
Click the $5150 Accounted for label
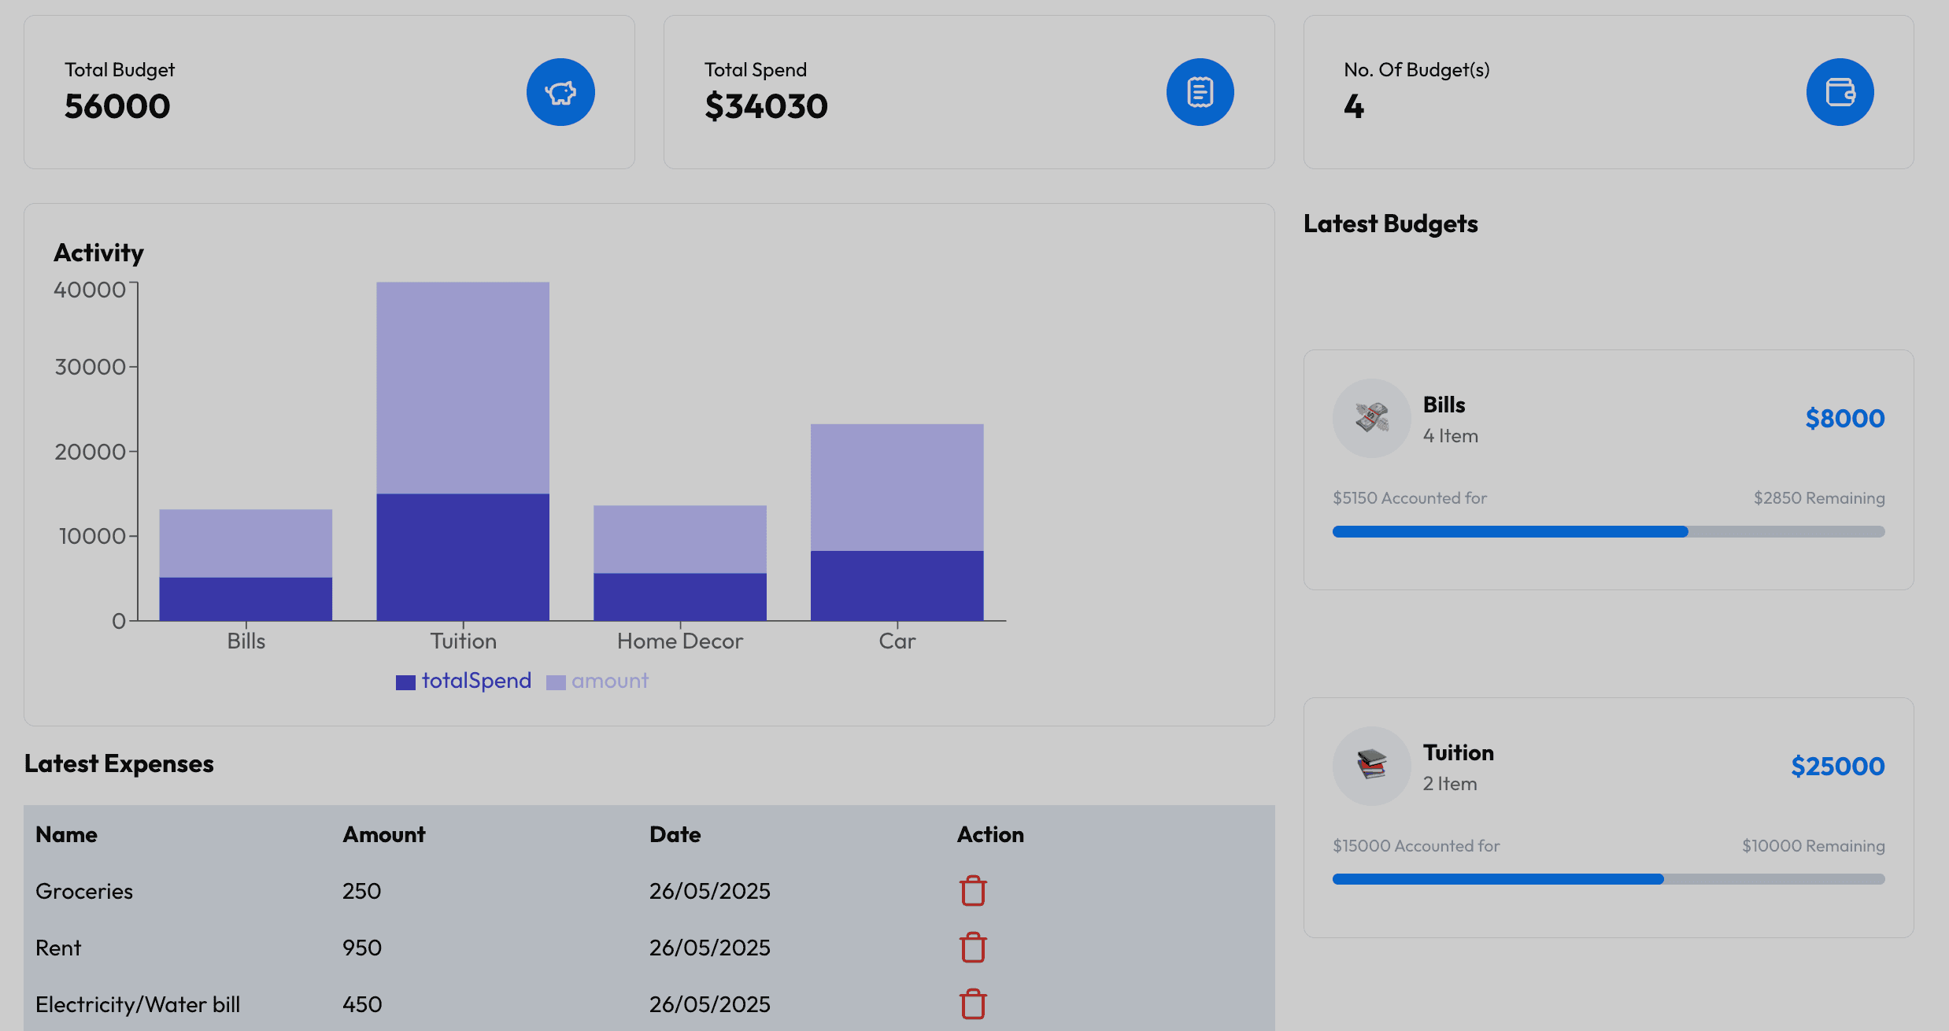point(1410,498)
